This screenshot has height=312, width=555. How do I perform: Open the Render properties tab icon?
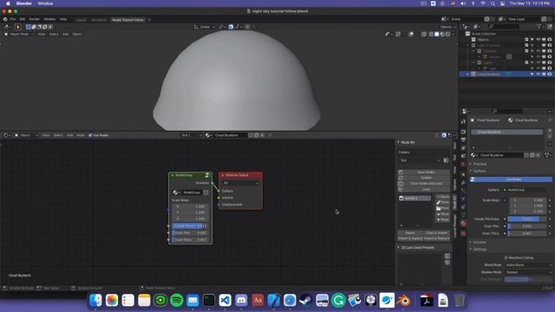463,132
